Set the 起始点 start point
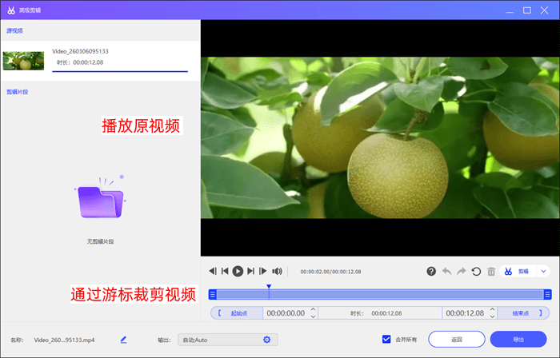 tap(237, 313)
